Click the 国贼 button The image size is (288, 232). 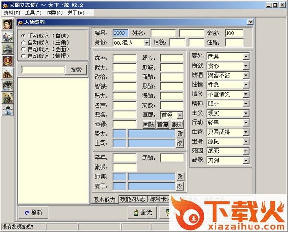149,125
